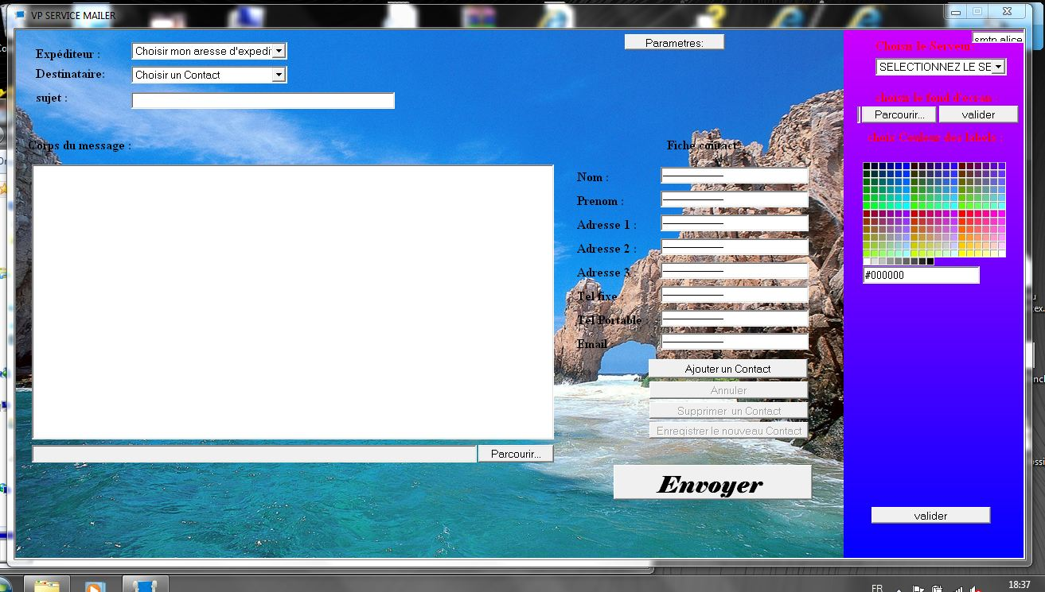Select the black swatch in the grayscale row

[x=930, y=261]
